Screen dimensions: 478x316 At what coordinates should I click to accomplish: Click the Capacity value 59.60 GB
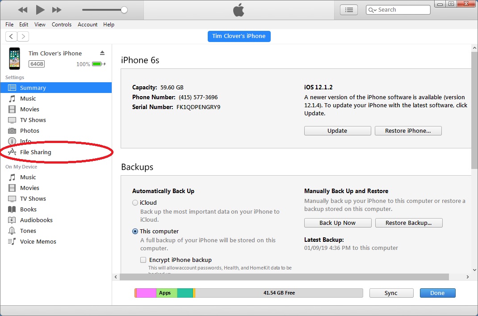tap(172, 88)
